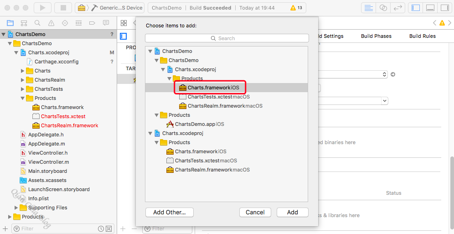Viewport: 454px width, 234px height.
Task: Open ViewController.h file
Action: coord(48,153)
